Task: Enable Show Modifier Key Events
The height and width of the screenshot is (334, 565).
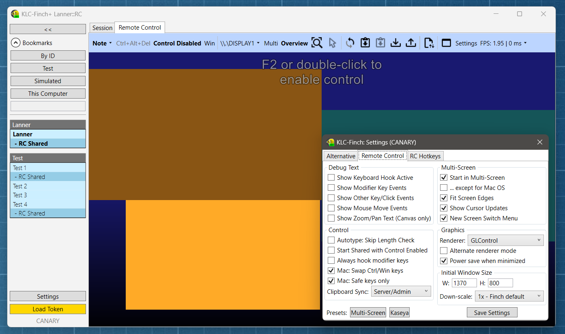Action: [x=331, y=187]
